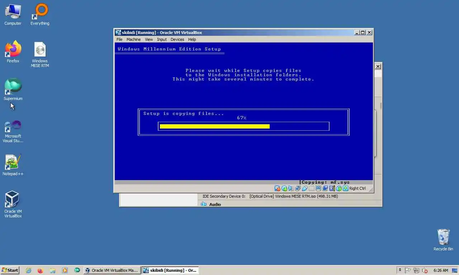Click the network tray icon
This screenshot has height=275, width=459.
(x=416, y=270)
